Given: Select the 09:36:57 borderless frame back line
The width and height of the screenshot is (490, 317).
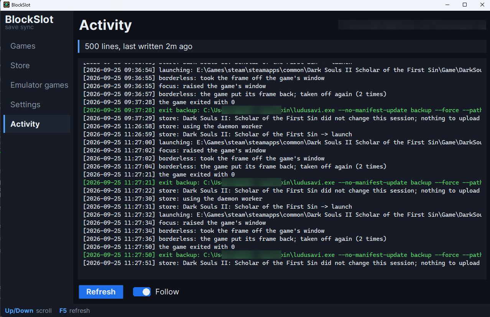Looking at the screenshot, I should tap(235, 94).
